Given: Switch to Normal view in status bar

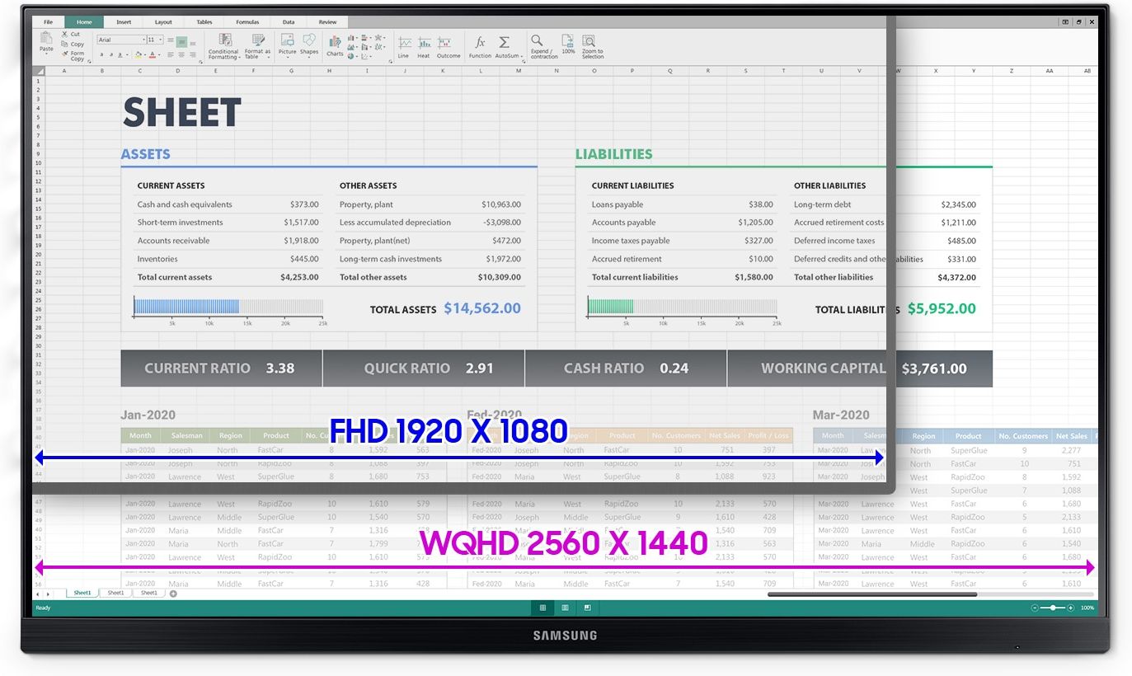Looking at the screenshot, I should (x=543, y=608).
